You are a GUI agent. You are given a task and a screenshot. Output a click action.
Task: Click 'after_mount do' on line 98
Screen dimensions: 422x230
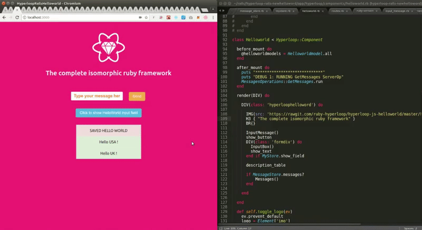[x=253, y=68]
